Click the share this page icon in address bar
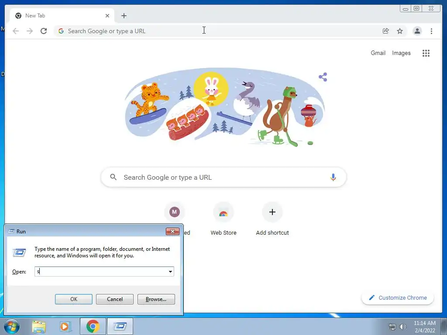 coord(386,31)
